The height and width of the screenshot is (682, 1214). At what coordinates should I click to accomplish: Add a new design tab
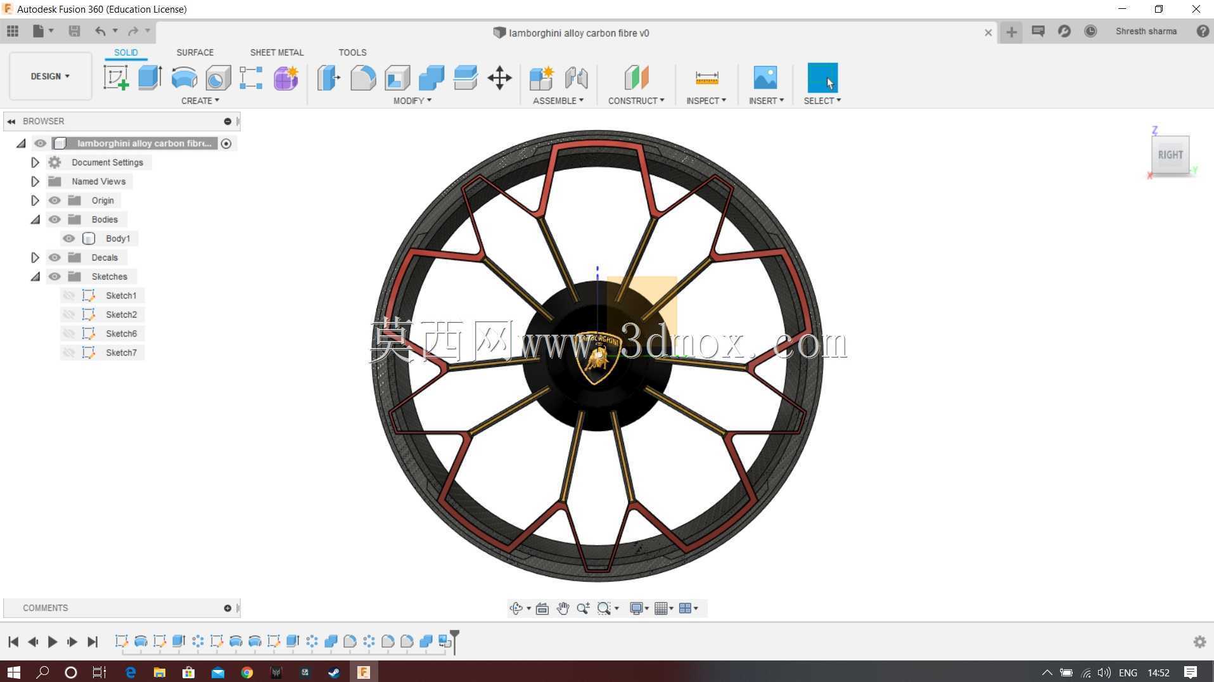[1011, 32]
